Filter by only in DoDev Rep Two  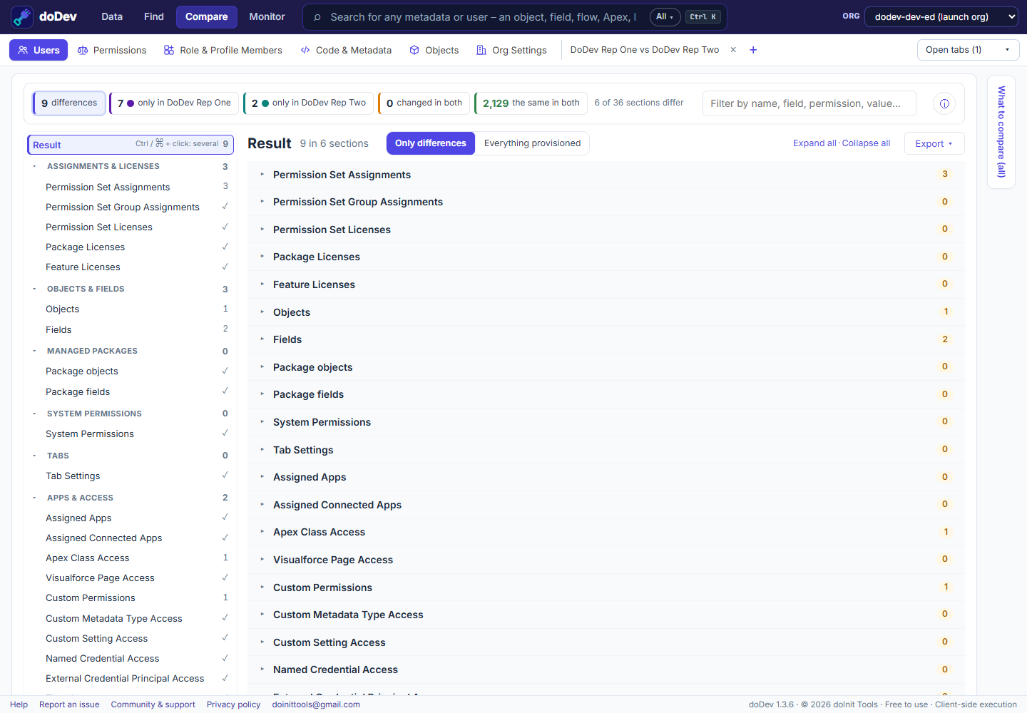[x=309, y=103]
